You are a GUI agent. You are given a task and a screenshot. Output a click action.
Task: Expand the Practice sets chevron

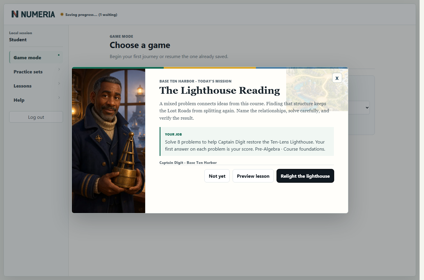click(59, 69)
